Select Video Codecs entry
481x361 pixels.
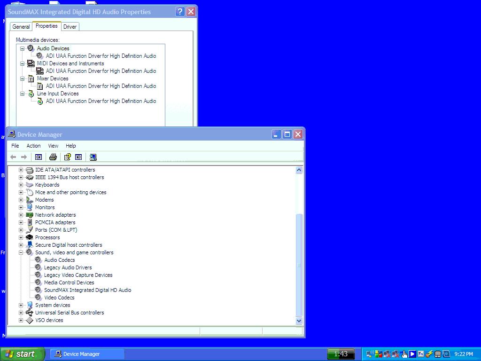point(59,298)
